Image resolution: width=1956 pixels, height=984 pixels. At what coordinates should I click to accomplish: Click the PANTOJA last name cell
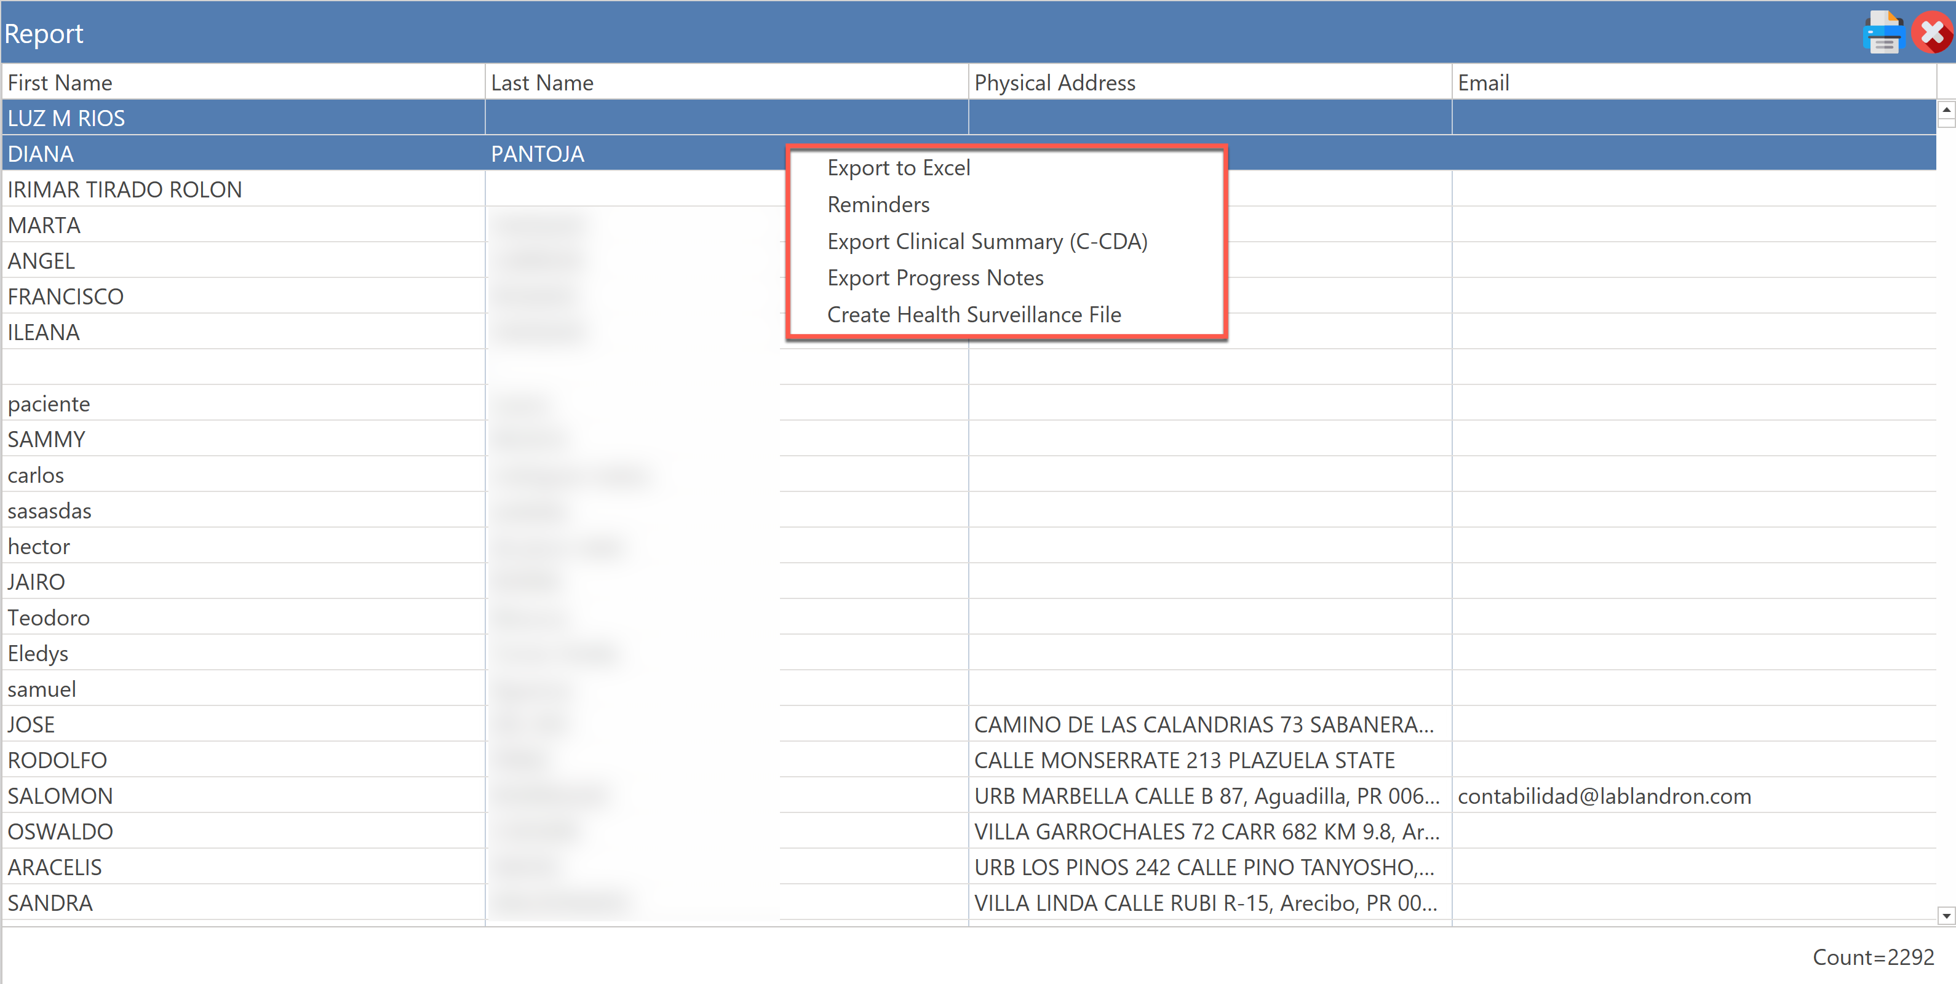tap(538, 154)
